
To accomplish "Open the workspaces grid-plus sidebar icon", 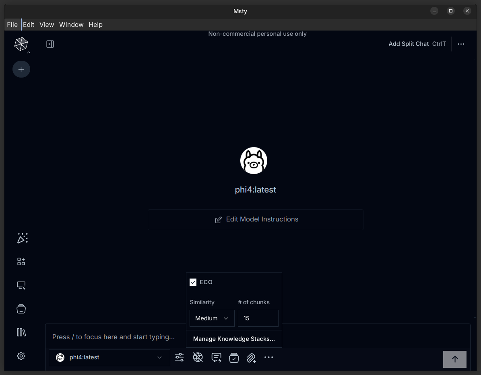I will pos(21,262).
